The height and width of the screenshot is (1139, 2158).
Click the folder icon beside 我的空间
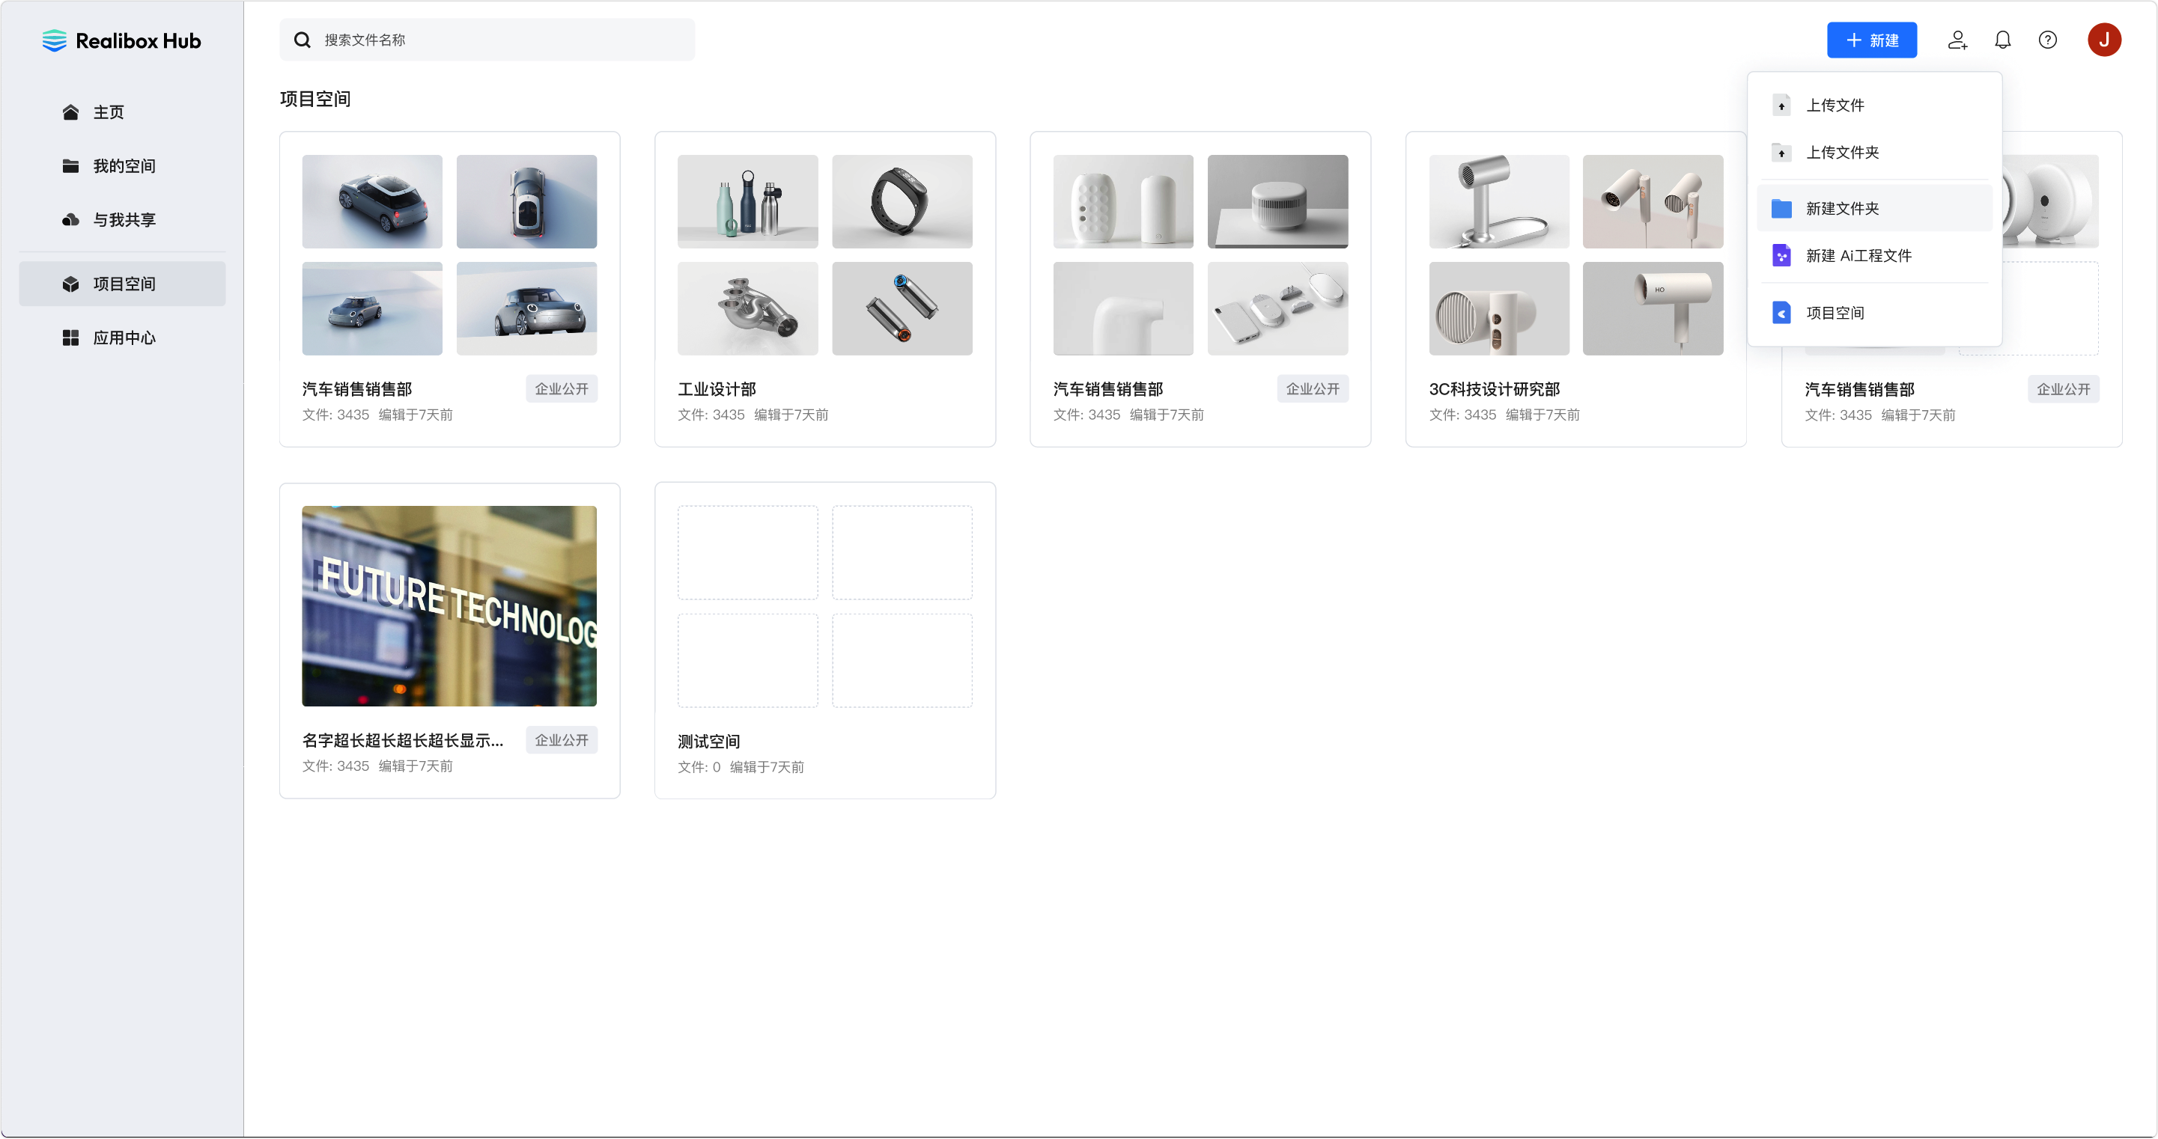[70, 166]
